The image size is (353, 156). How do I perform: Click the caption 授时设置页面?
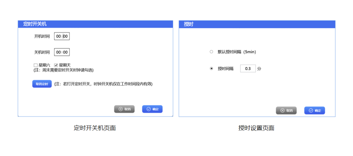point(257,128)
